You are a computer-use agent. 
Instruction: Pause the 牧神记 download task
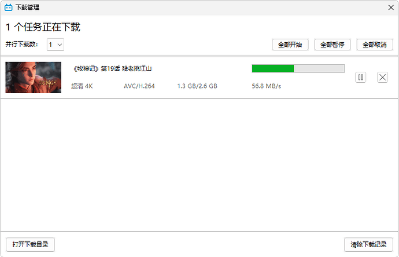pyautogui.click(x=361, y=77)
